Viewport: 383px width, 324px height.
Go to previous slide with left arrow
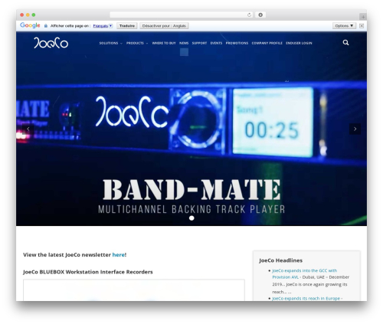point(28,129)
